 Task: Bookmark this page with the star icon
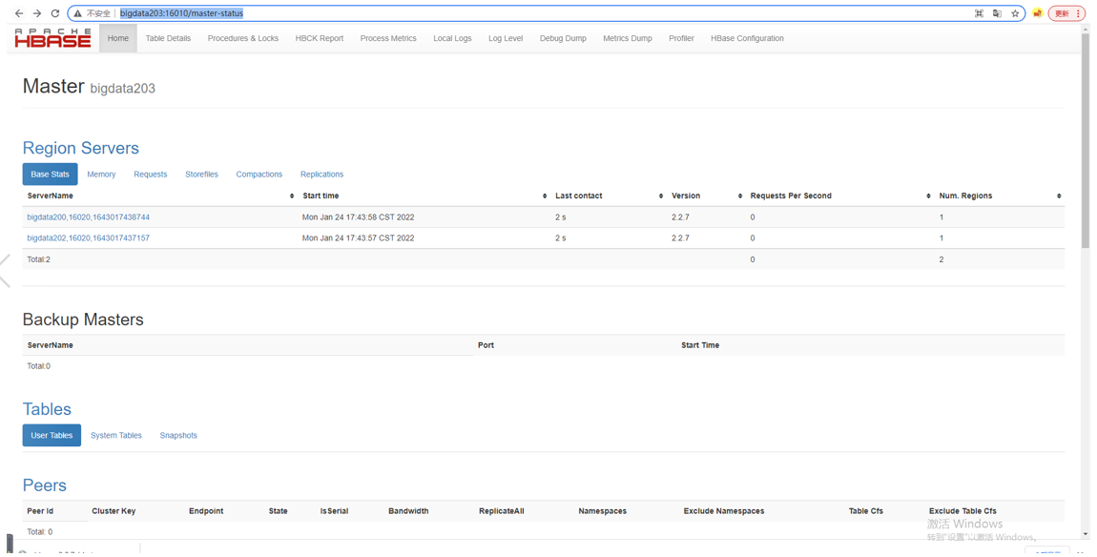point(1015,13)
